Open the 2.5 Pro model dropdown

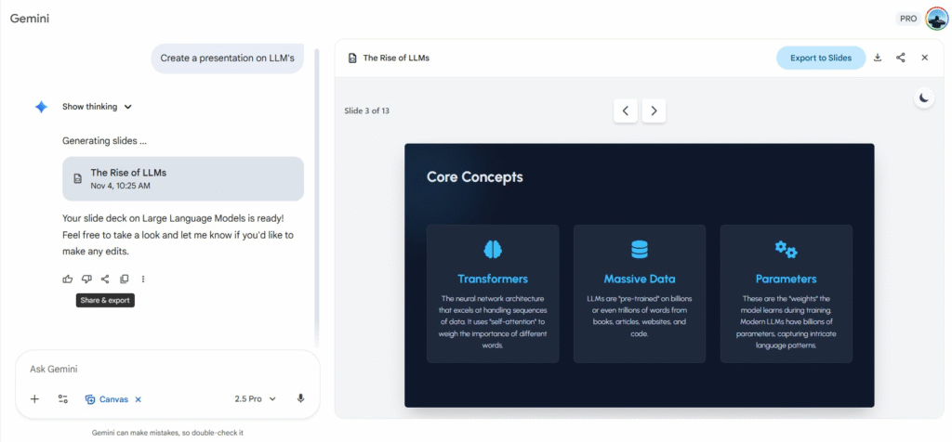coord(256,398)
